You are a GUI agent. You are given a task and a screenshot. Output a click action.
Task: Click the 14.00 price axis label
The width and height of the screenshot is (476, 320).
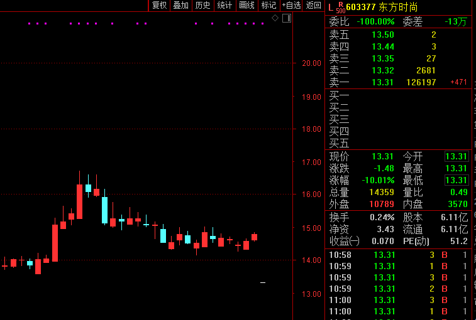click(x=311, y=260)
